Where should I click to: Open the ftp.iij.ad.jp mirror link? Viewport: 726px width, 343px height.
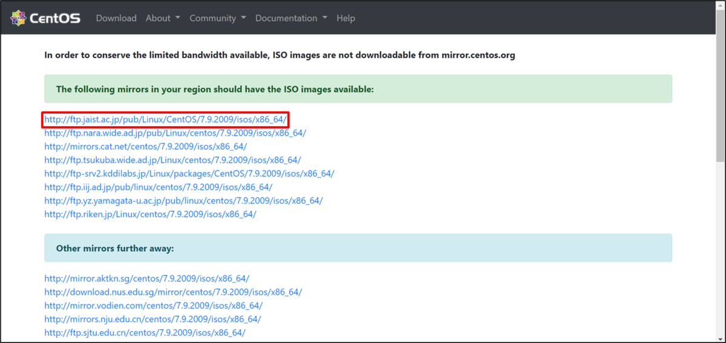(159, 187)
